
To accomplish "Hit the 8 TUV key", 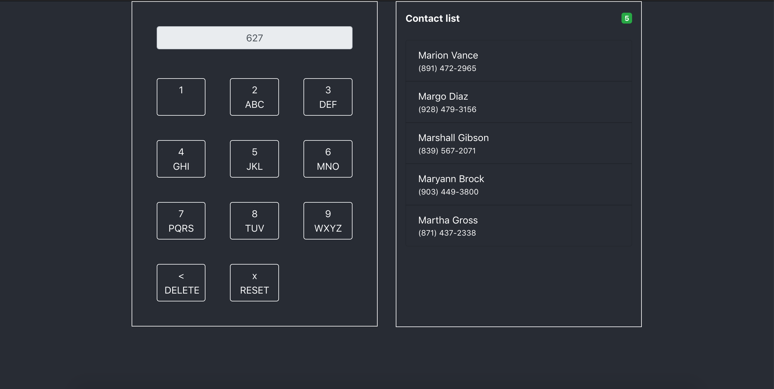I will (x=254, y=221).
